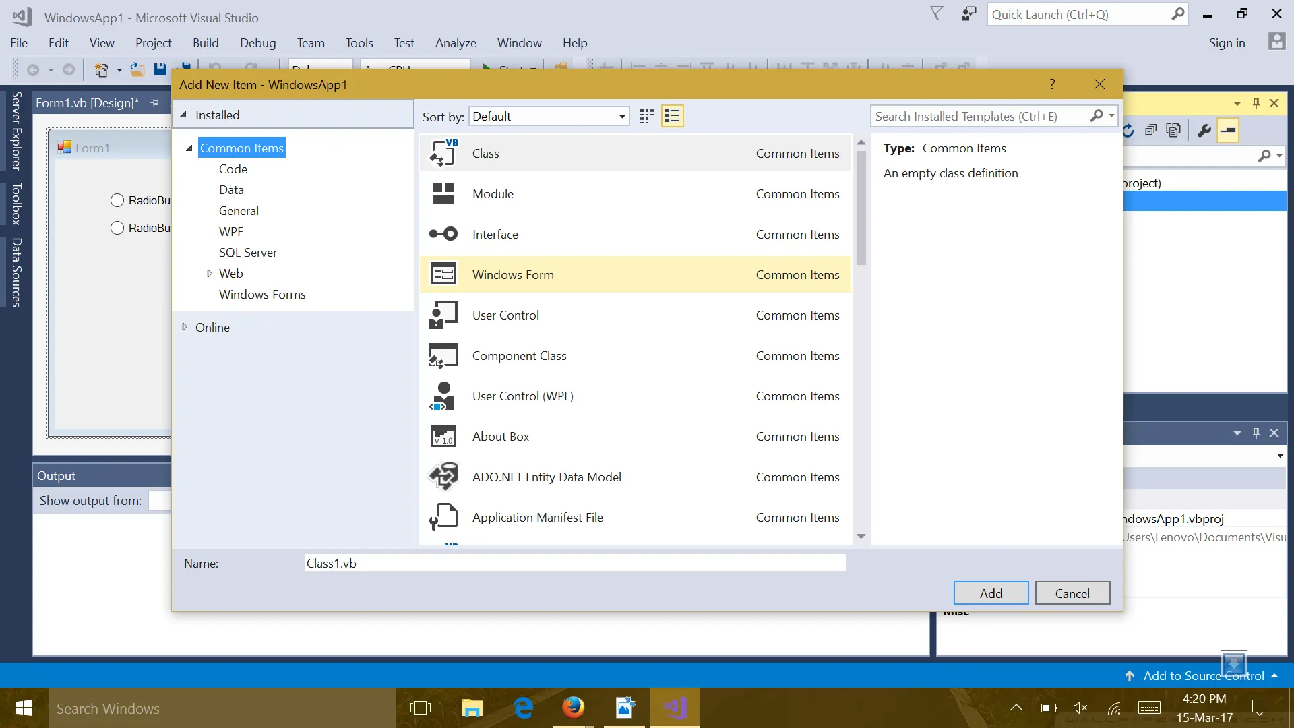Select the first RadioButton on Form1
This screenshot has height=728, width=1294.
tap(117, 200)
